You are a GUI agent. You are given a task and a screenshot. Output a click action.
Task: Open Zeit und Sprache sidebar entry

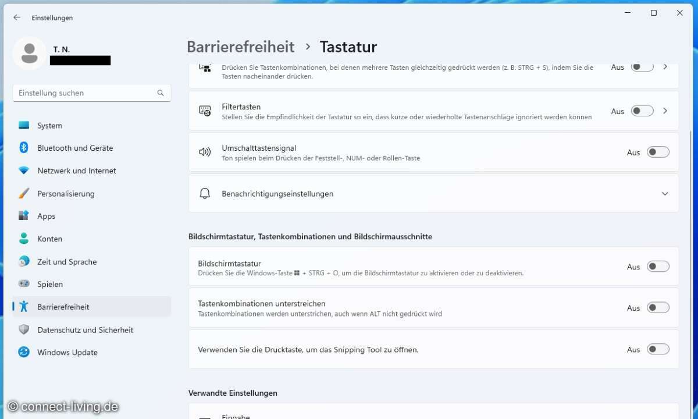tap(92, 261)
